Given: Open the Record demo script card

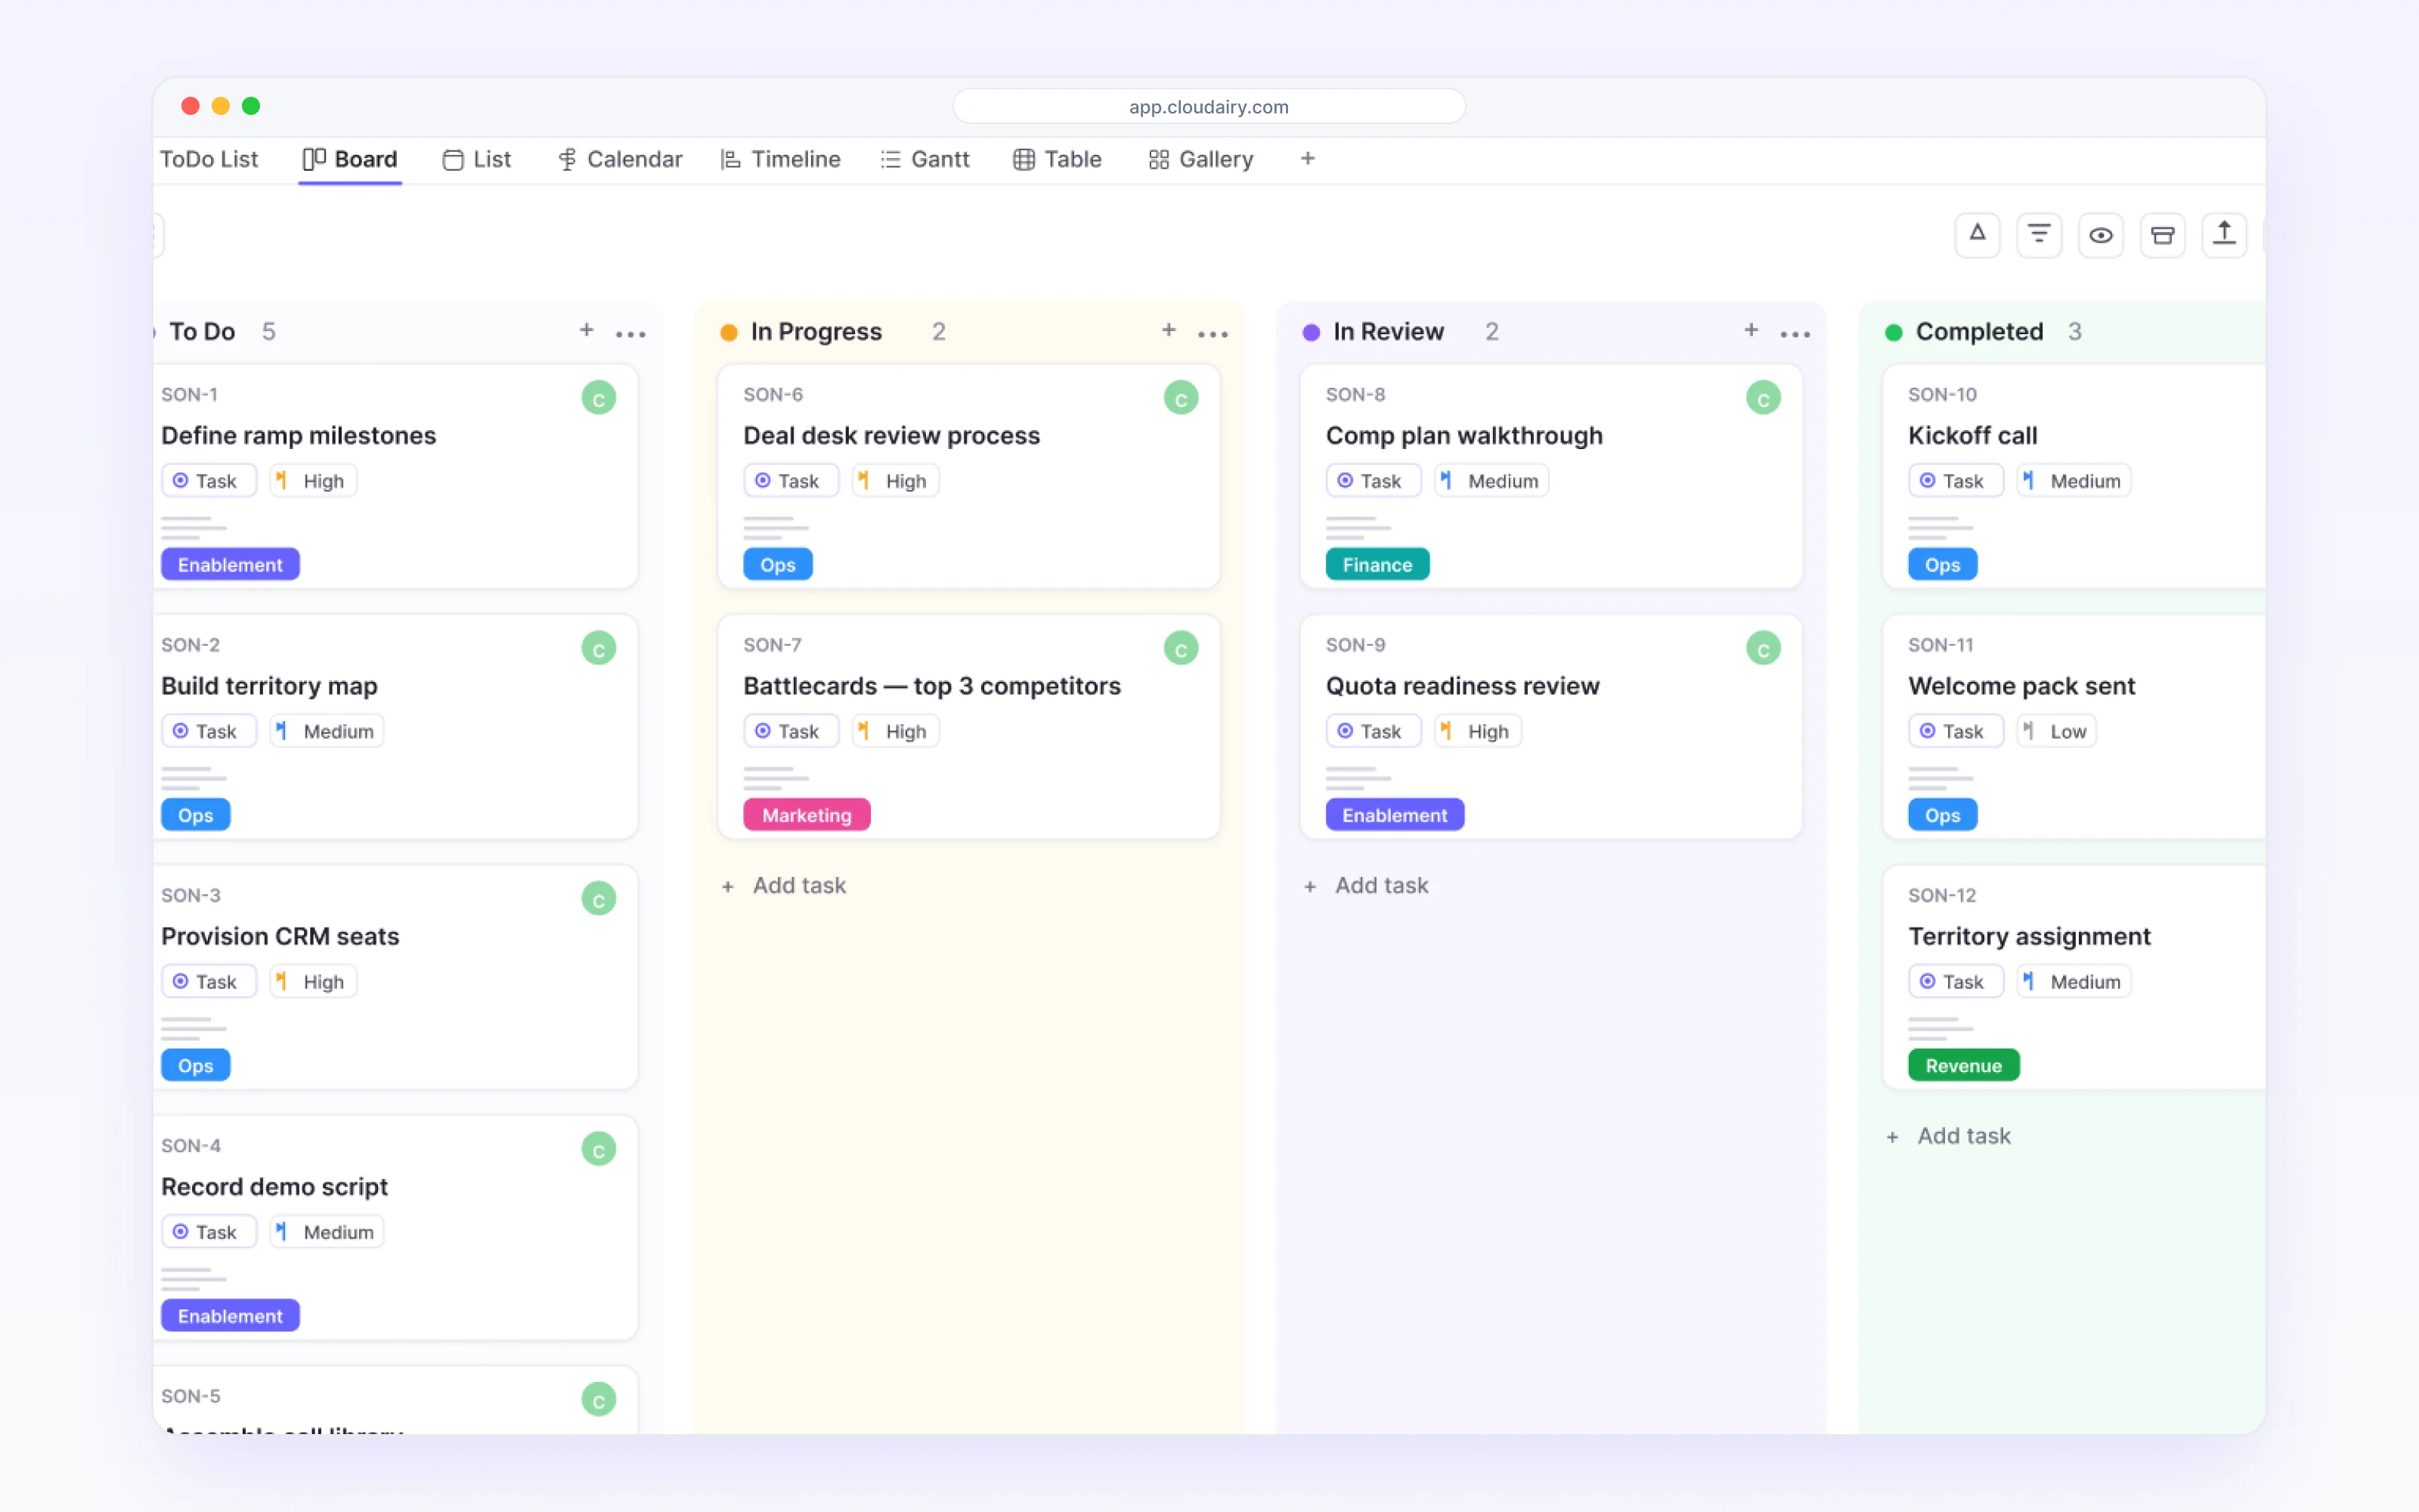Looking at the screenshot, I should [396, 1228].
